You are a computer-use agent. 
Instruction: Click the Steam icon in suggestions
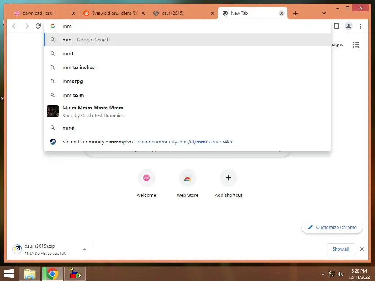(x=53, y=142)
